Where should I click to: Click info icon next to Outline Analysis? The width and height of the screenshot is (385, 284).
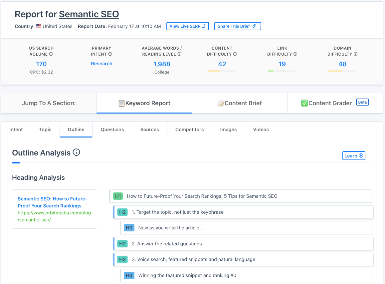coord(76,152)
